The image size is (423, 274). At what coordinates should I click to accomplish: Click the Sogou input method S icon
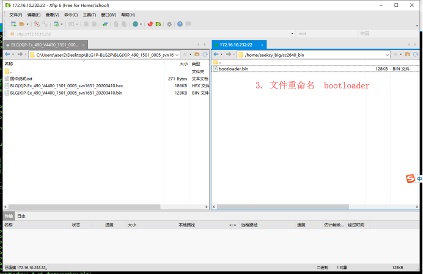(410, 179)
